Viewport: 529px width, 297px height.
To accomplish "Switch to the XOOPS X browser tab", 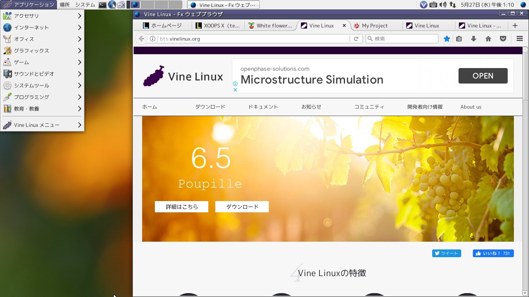I will click(x=218, y=26).
